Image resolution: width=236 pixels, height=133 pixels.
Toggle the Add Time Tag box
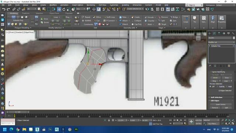150,124
